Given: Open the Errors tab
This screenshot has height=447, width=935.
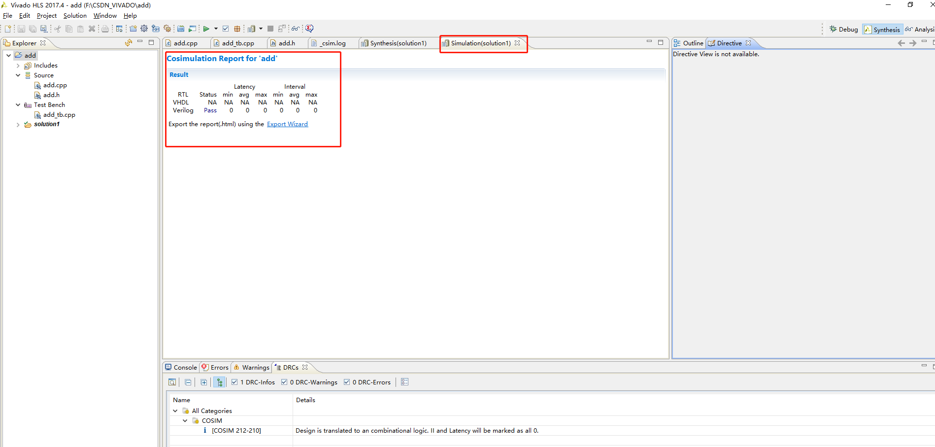Looking at the screenshot, I should tap(215, 367).
